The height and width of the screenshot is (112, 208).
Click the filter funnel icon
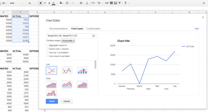(119, 3)
